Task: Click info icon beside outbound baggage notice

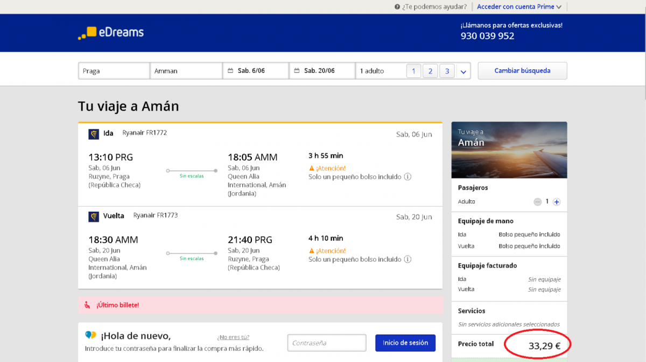Action: tap(408, 177)
